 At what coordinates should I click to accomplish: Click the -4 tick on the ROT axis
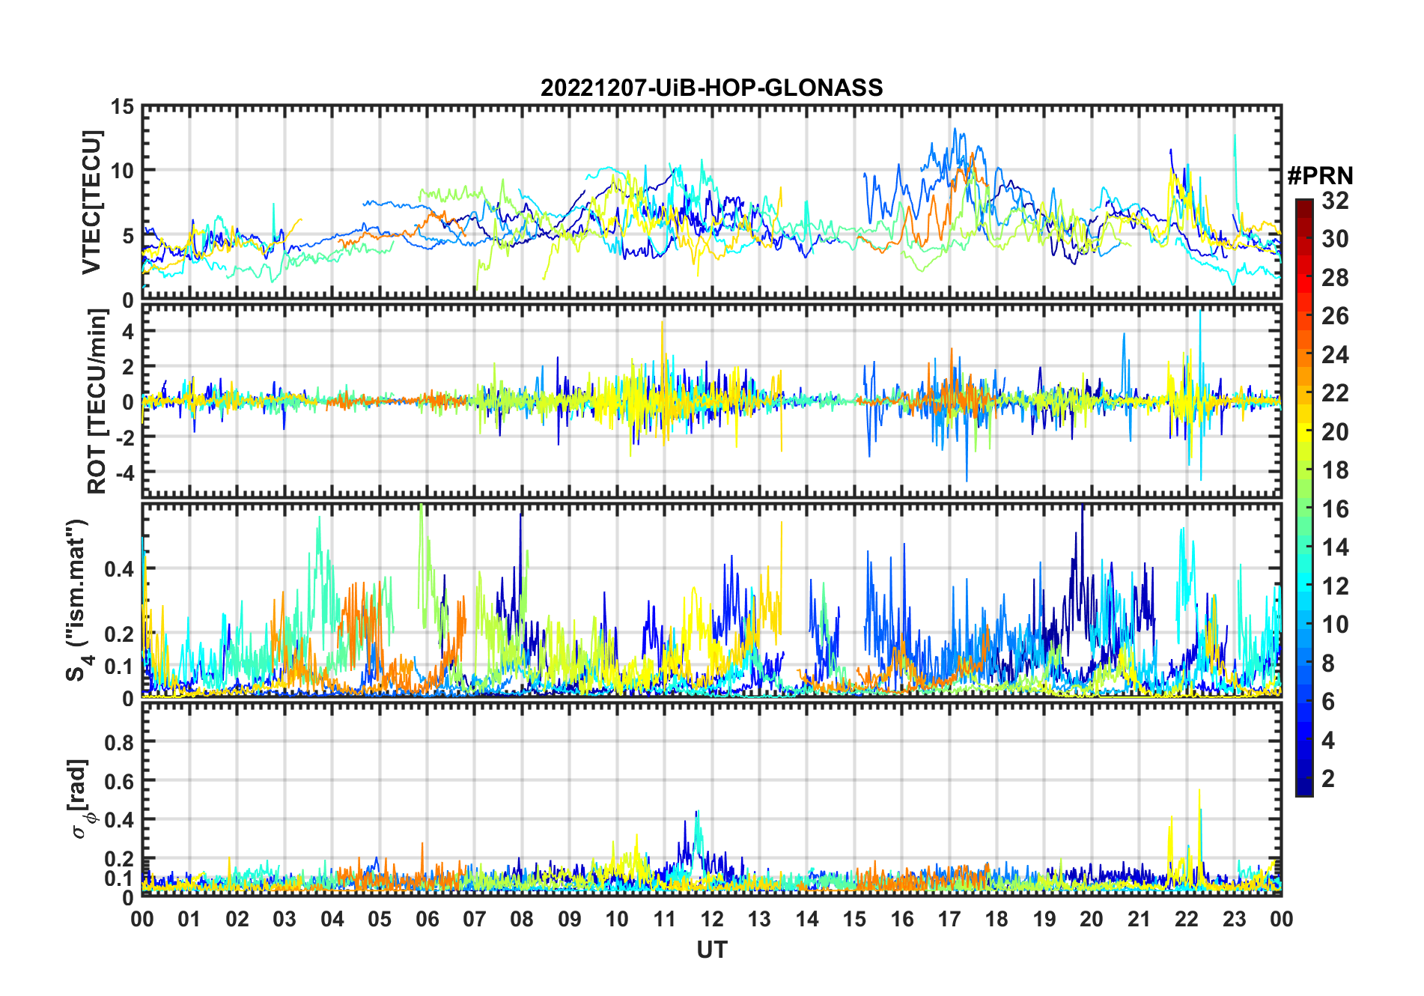click(x=124, y=472)
